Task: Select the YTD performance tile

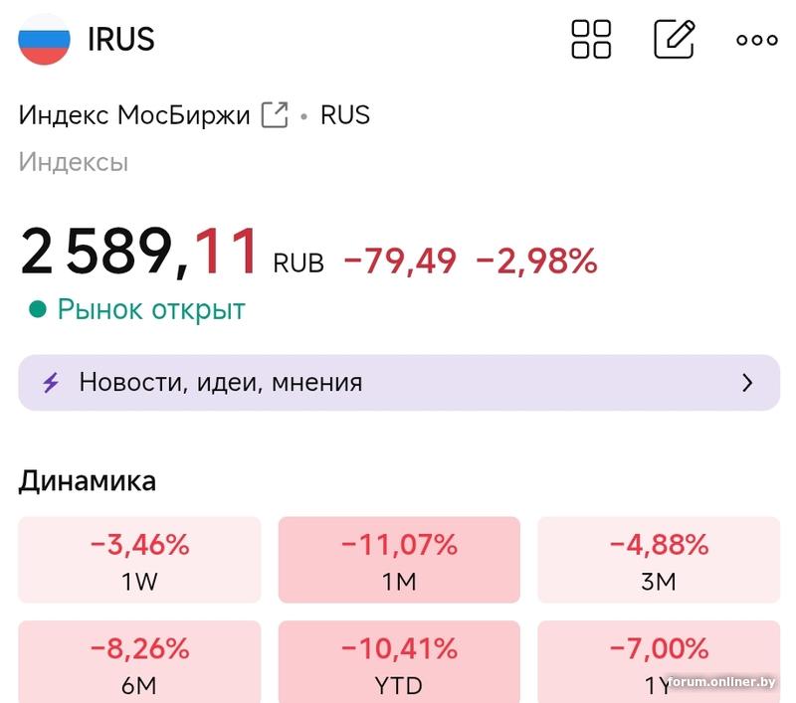Action: (x=399, y=663)
